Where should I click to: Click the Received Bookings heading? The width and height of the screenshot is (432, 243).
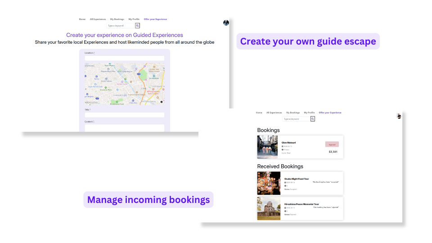pos(280,166)
